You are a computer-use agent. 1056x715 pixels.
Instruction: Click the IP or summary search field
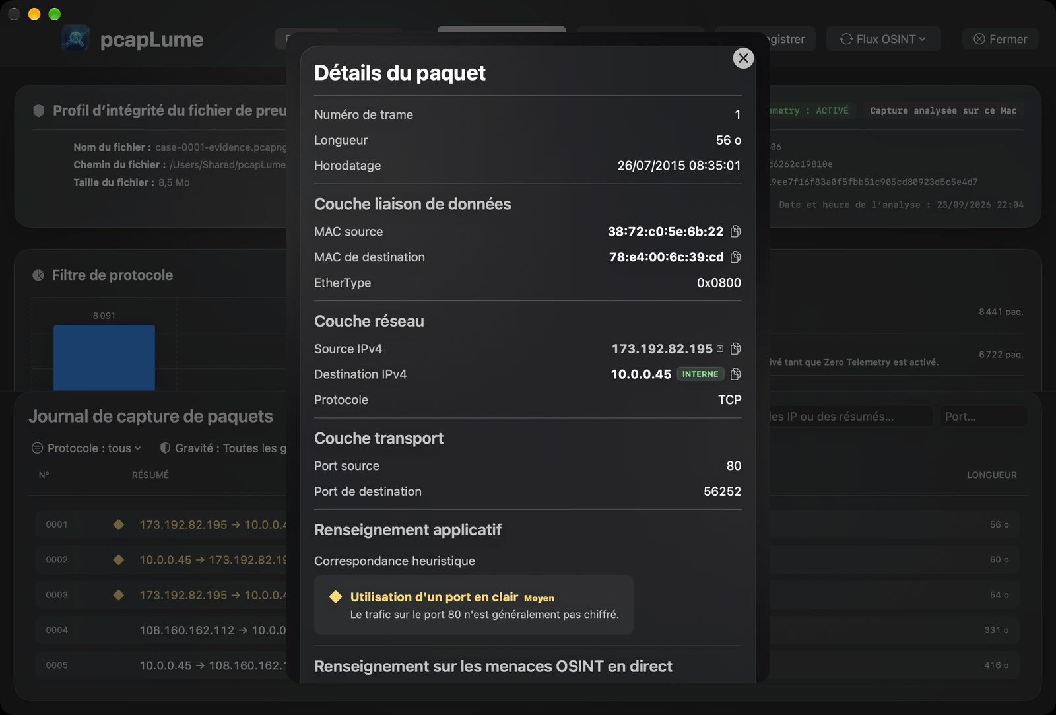(x=850, y=417)
